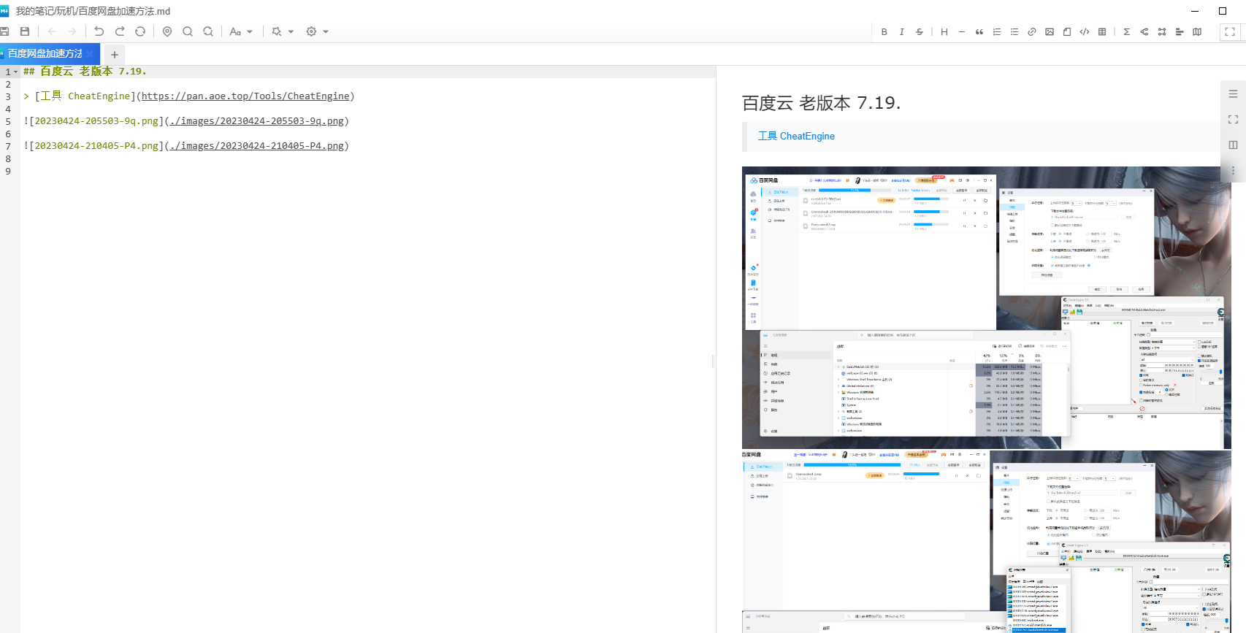Insert a code block

pyautogui.click(x=1084, y=31)
